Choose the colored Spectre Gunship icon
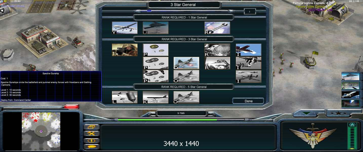 [x=186, y=63]
